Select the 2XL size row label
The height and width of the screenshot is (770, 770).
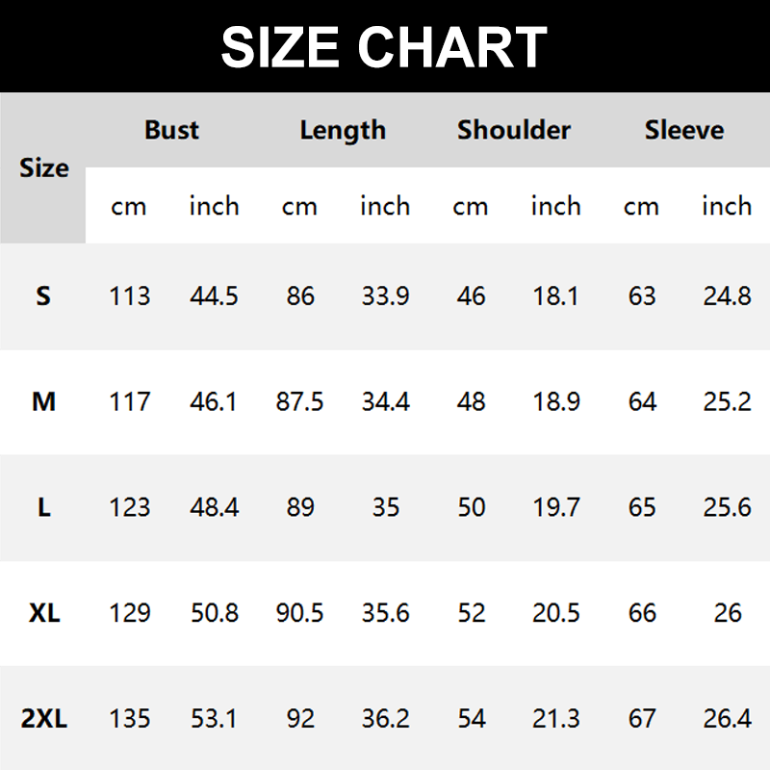43,718
